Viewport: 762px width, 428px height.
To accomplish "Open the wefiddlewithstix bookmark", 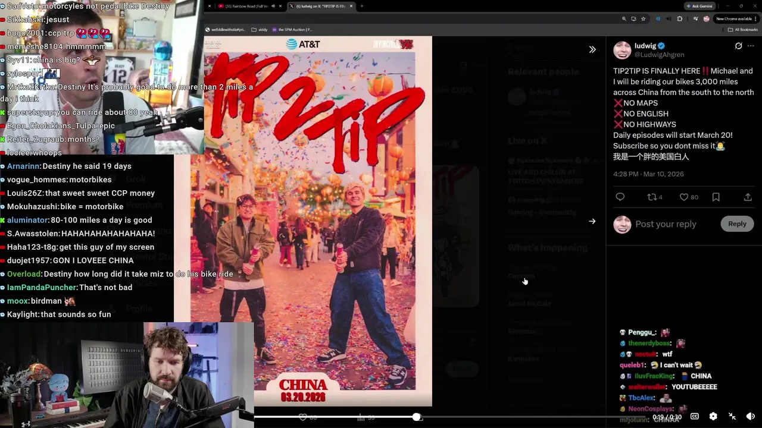I will [x=225, y=30].
